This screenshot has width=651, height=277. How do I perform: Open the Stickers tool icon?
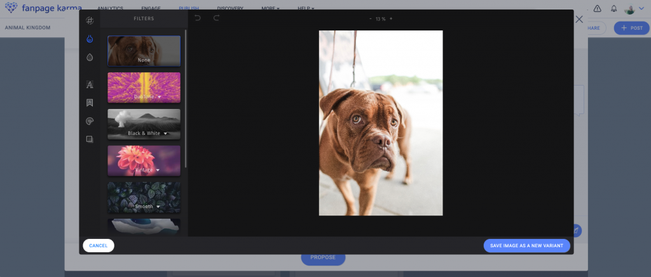pyautogui.click(x=90, y=121)
